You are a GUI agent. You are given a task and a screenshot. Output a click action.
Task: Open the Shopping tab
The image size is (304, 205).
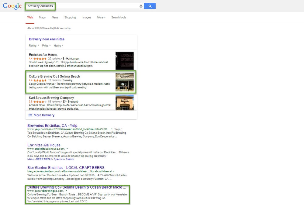tap(70, 17)
